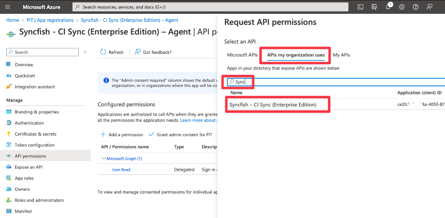Open App roles menu item
This screenshot has width=445, height=218.
click(x=24, y=178)
